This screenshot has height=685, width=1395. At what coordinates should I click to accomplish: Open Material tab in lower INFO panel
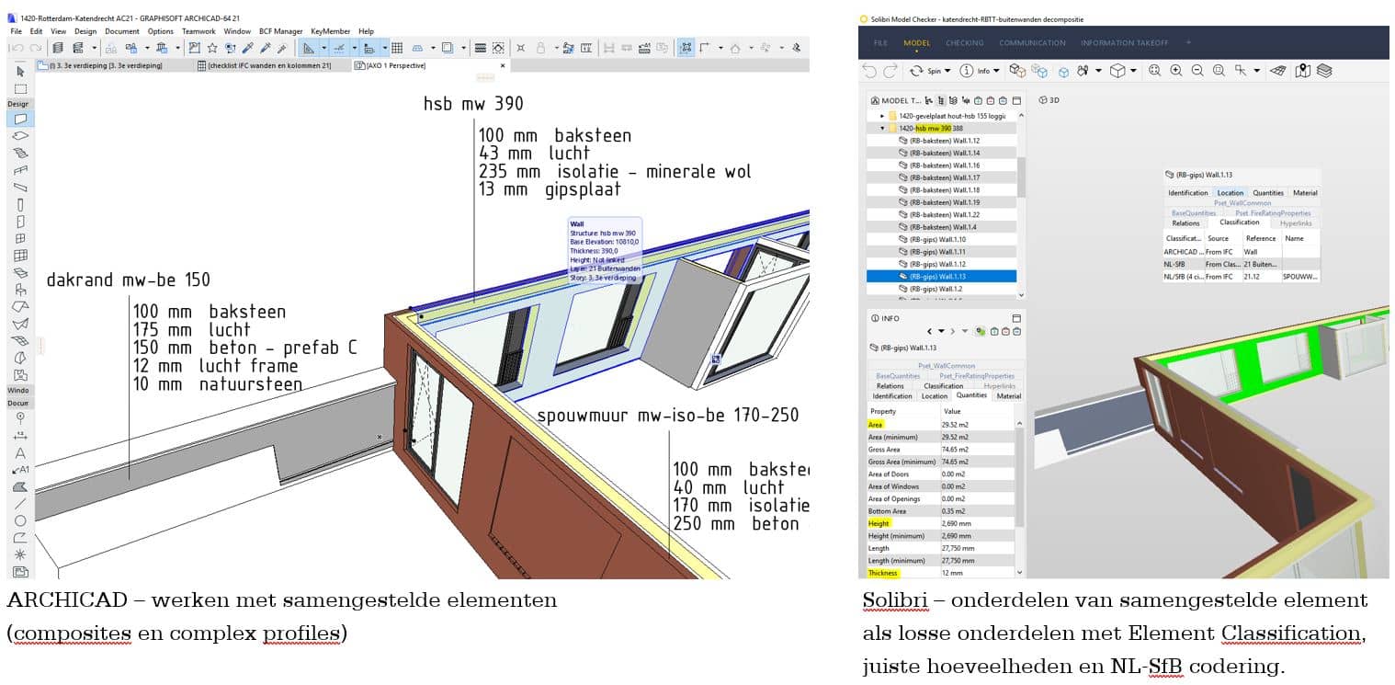point(1008,396)
